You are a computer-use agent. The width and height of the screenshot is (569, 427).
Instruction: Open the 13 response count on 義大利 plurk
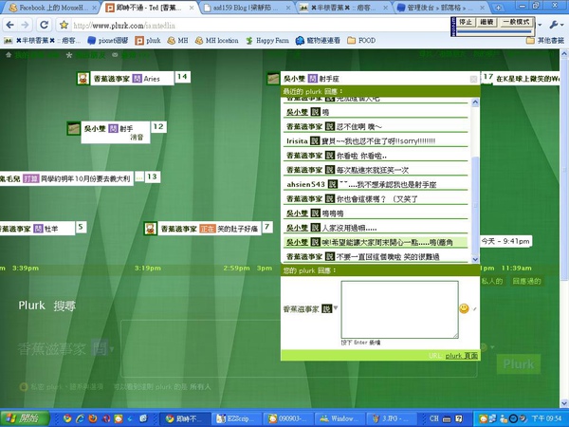point(152,176)
